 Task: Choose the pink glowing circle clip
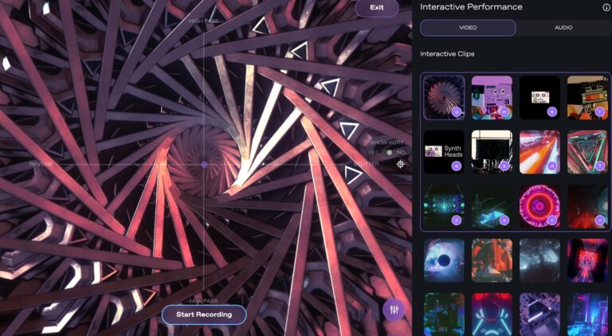point(539,206)
